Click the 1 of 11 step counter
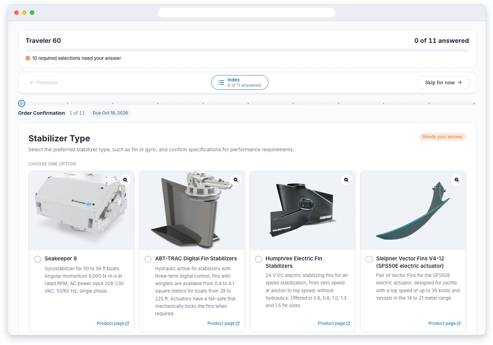The image size is (493, 345). (x=77, y=113)
